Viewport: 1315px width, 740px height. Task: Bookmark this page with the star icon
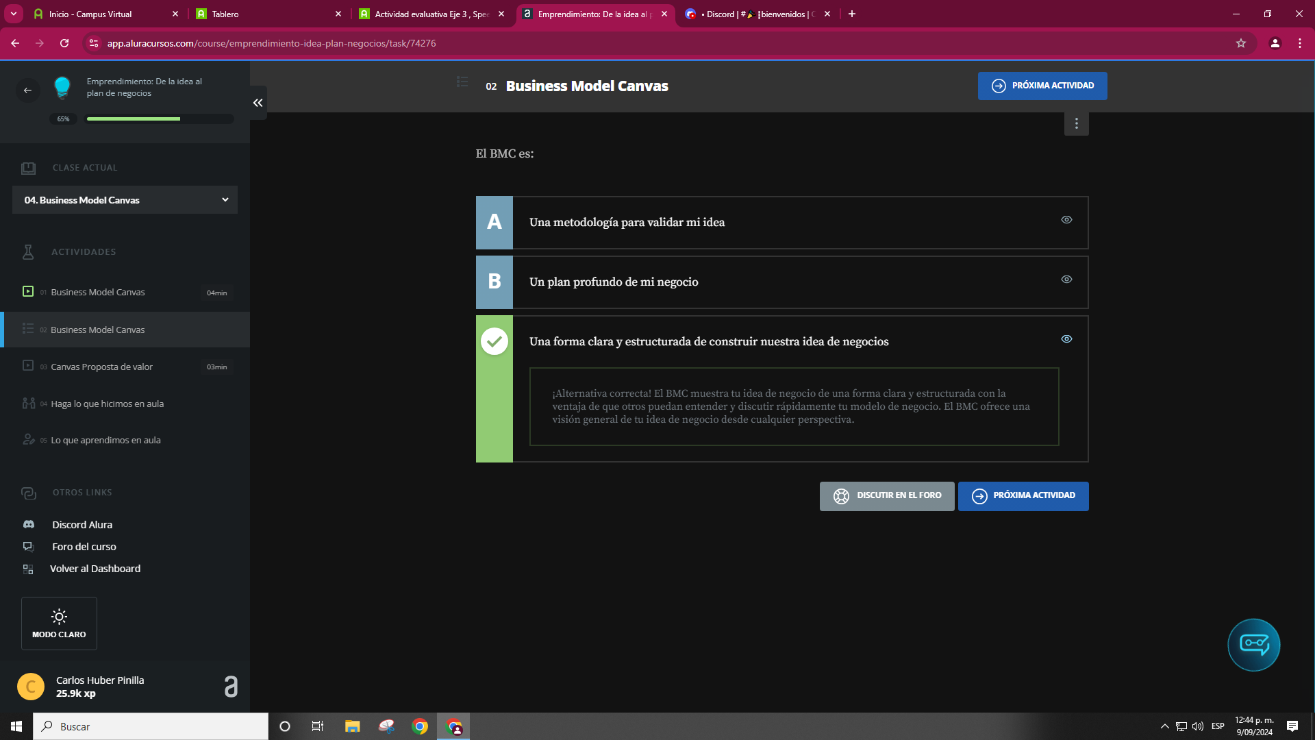(1240, 43)
